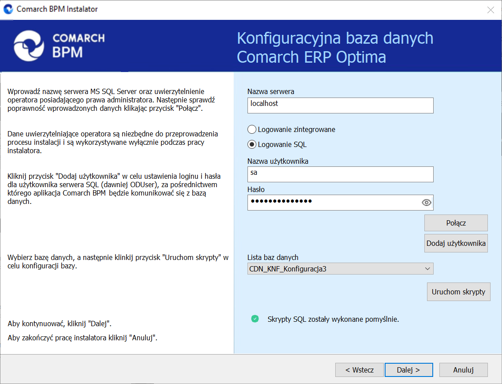Focus the Nazwa użytkownika input field
The image size is (502, 384).
[340, 174]
